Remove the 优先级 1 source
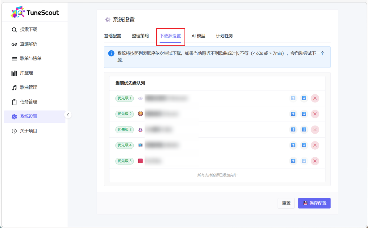Viewport: 368px width, 228px height. coord(315,98)
